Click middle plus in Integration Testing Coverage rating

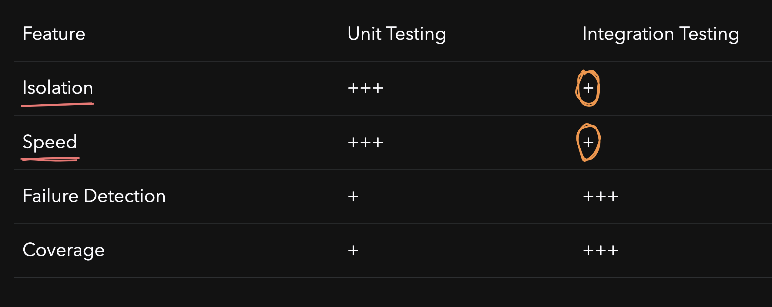point(600,251)
